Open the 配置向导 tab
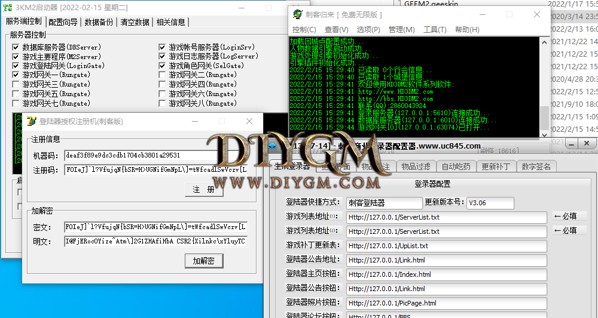 (x=63, y=22)
